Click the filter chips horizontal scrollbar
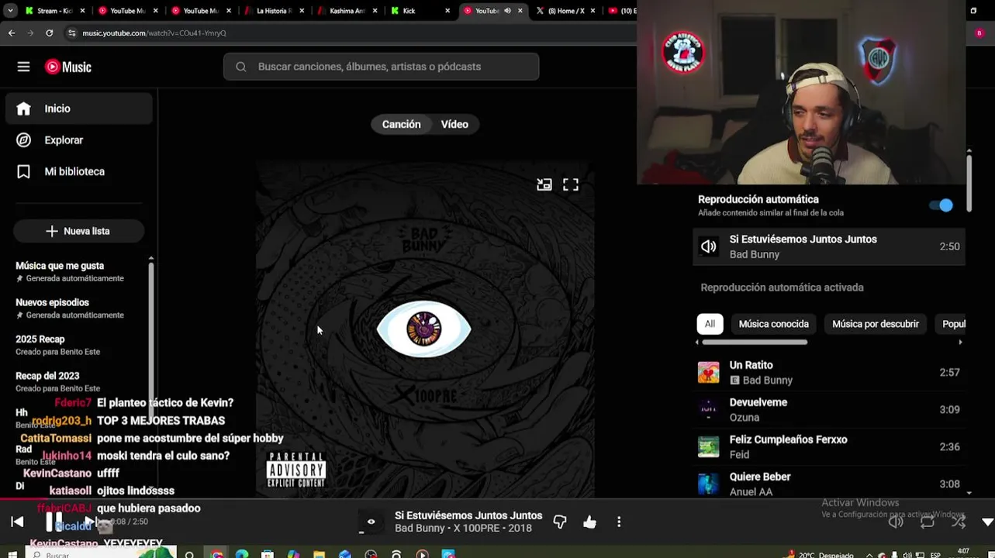The image size is (995, 558). (x=755, y=342)
